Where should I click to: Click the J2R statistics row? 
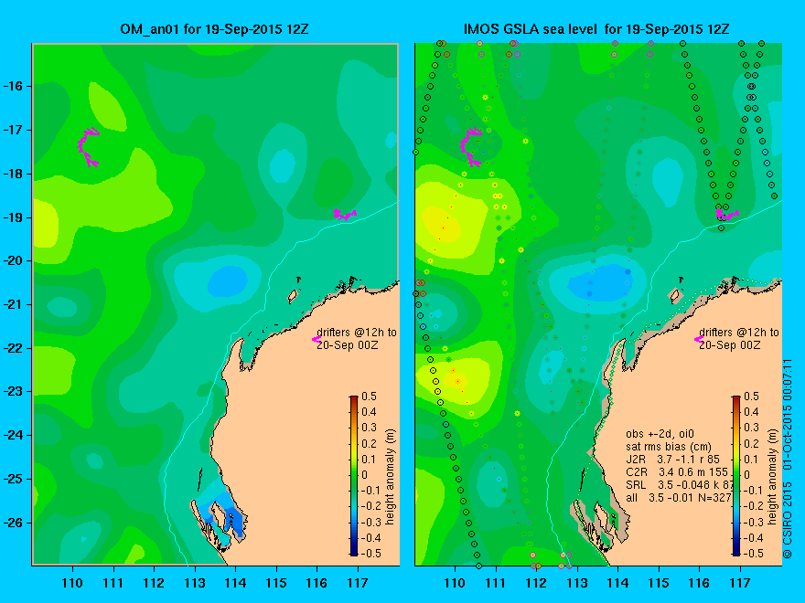pyautogui.click(x=673, y=460)
